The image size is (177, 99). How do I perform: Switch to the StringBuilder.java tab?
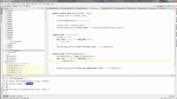tap(107, 8)
